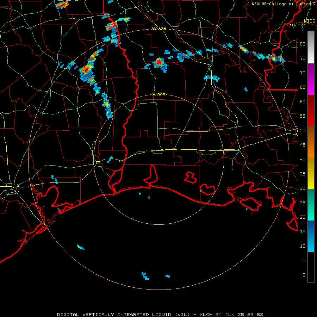Image resolution: width=317 pixels, height=317 pixels.
Task: Click the yellow segment of color bar
Action: tap(311, 173)
